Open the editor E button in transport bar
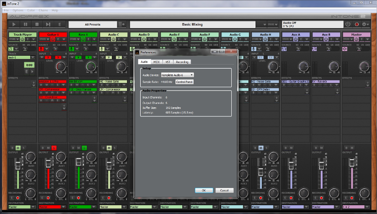Image resolution: width=377 pixels, height=214 pixels. (x=59, y=24)
